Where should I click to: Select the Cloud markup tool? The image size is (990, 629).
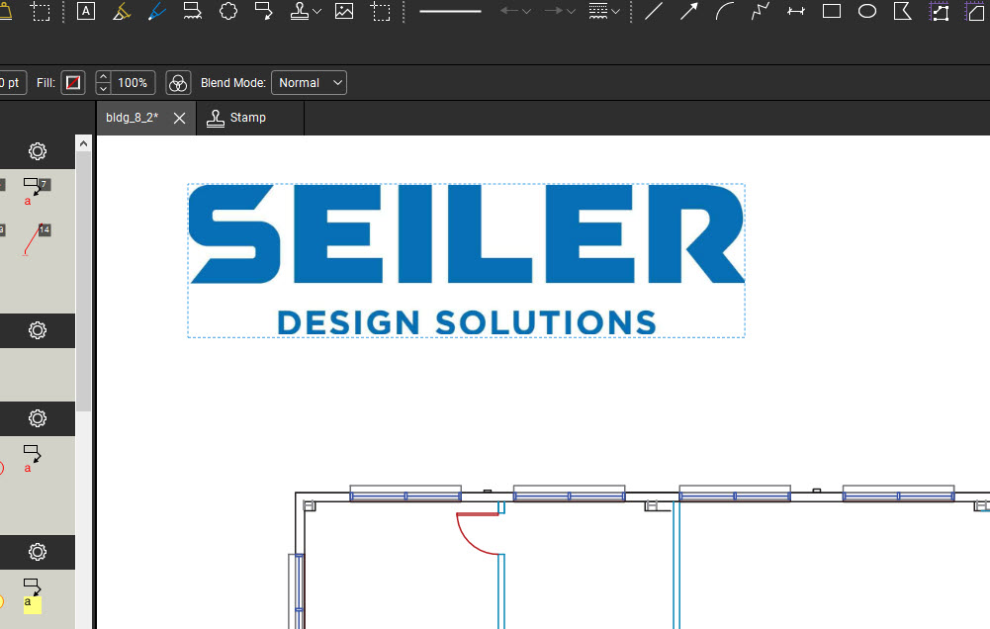pos(227,11)
